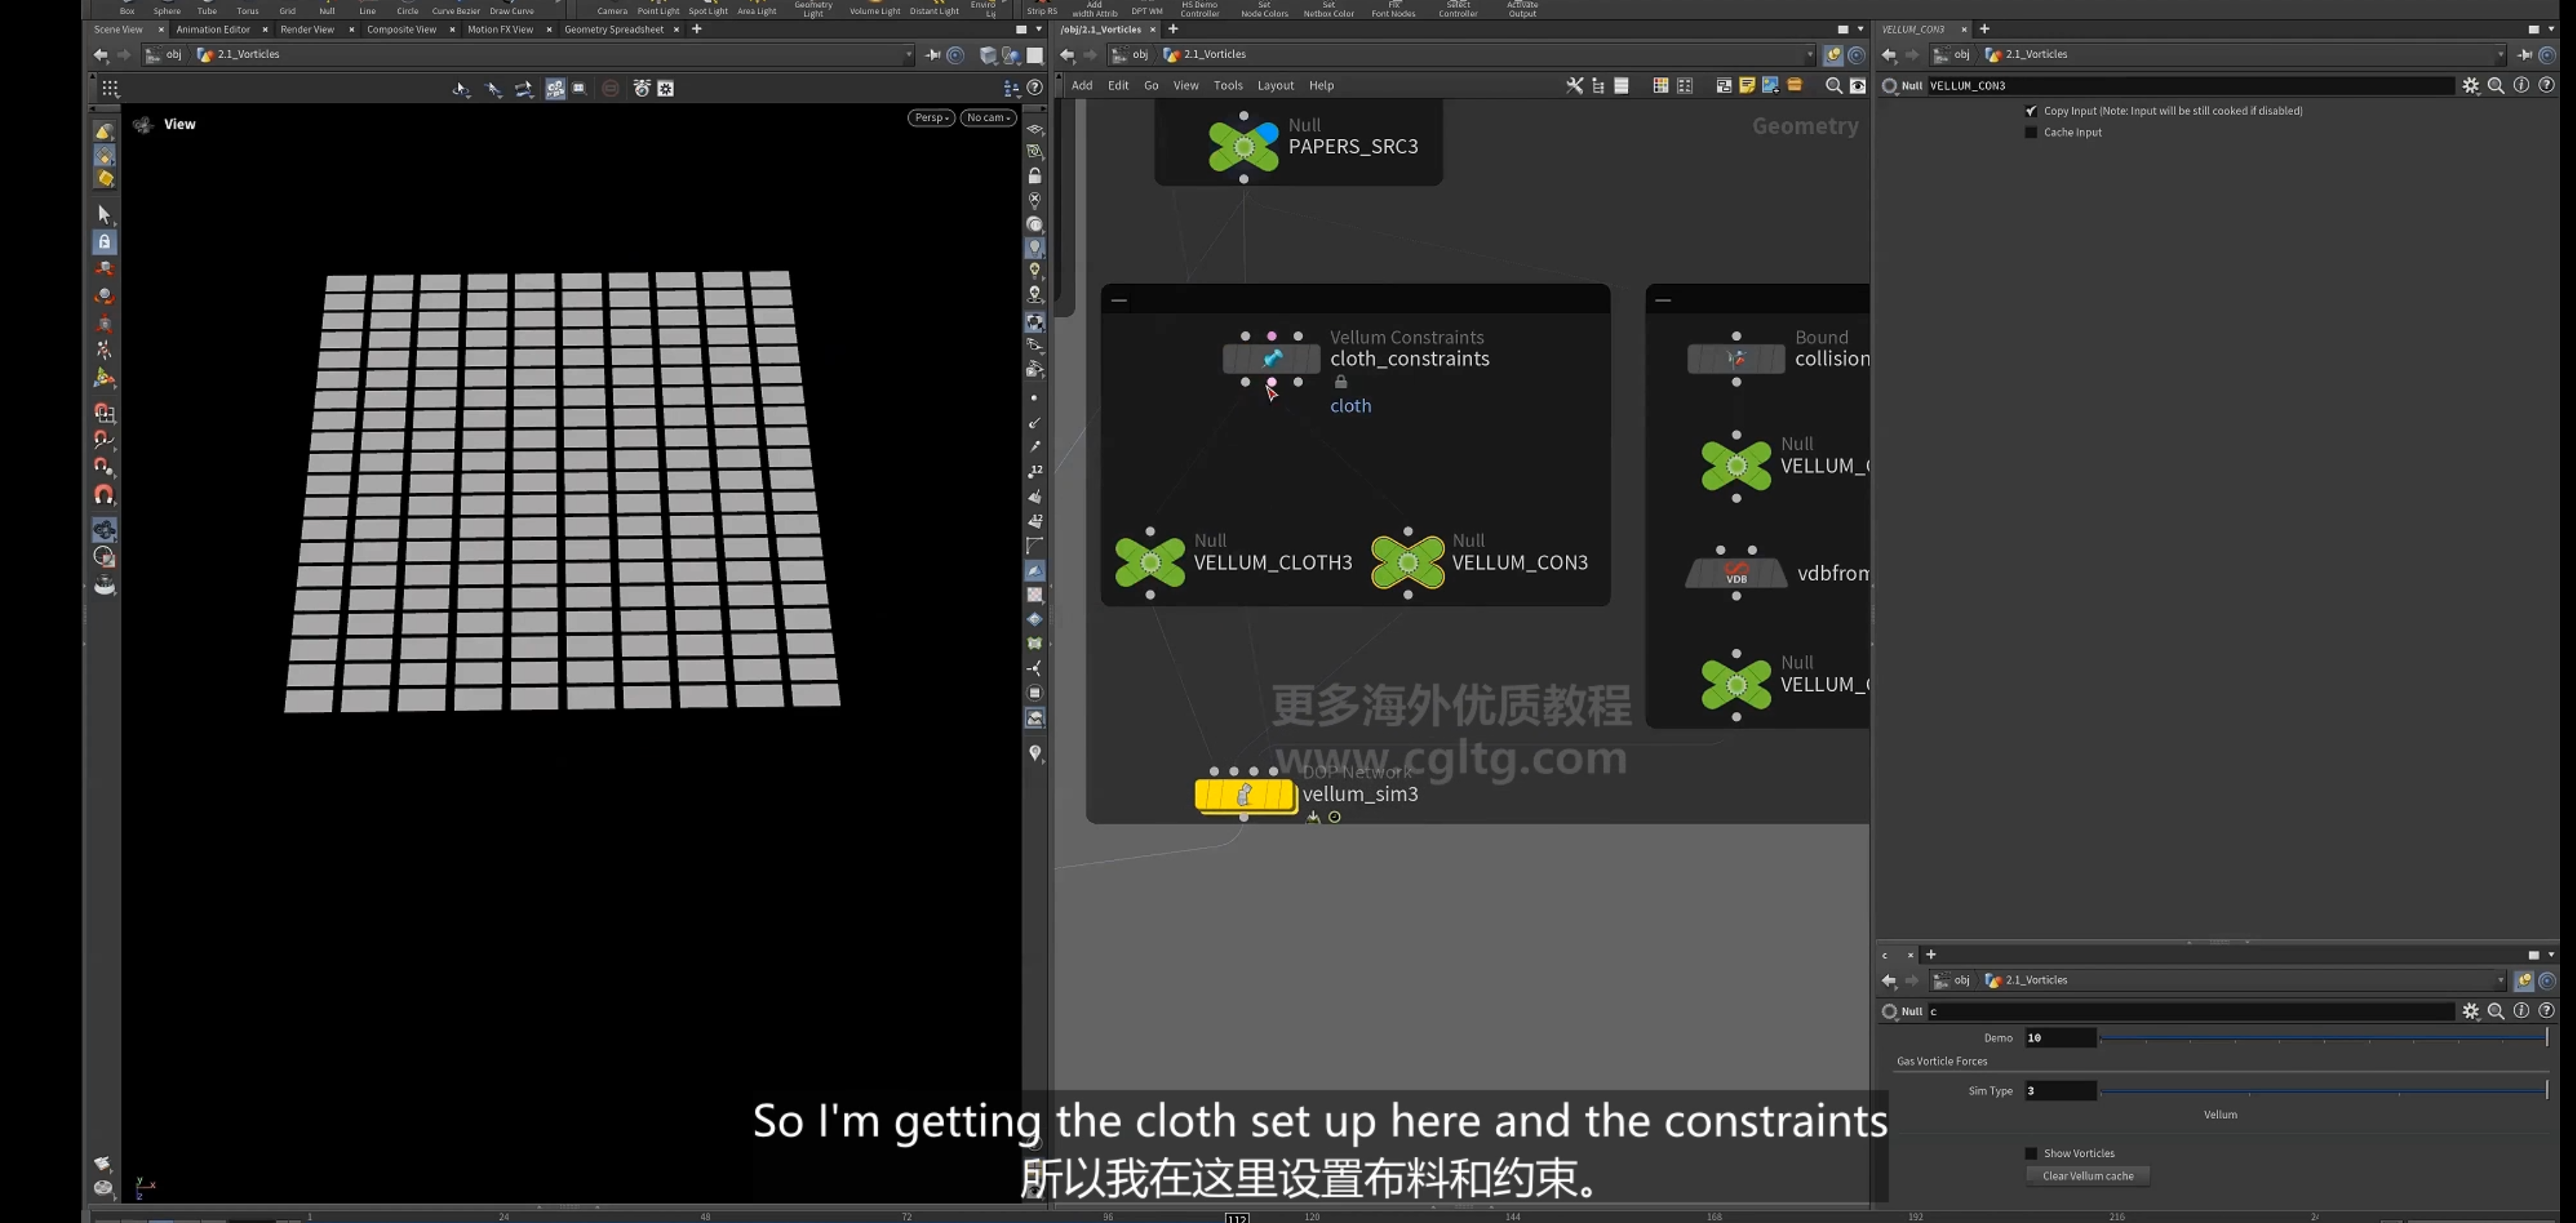Click Clear Vellum cache button
2576x1223 pixels.
[2088, 1176]
